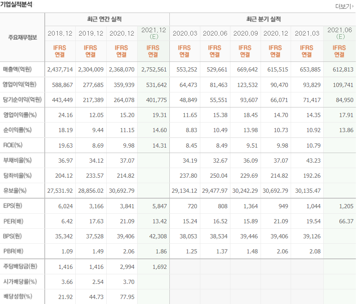Screen dimensions: 358x304
Task: Select the estimated sales value 2,752,561
Action: coord(154,69)
